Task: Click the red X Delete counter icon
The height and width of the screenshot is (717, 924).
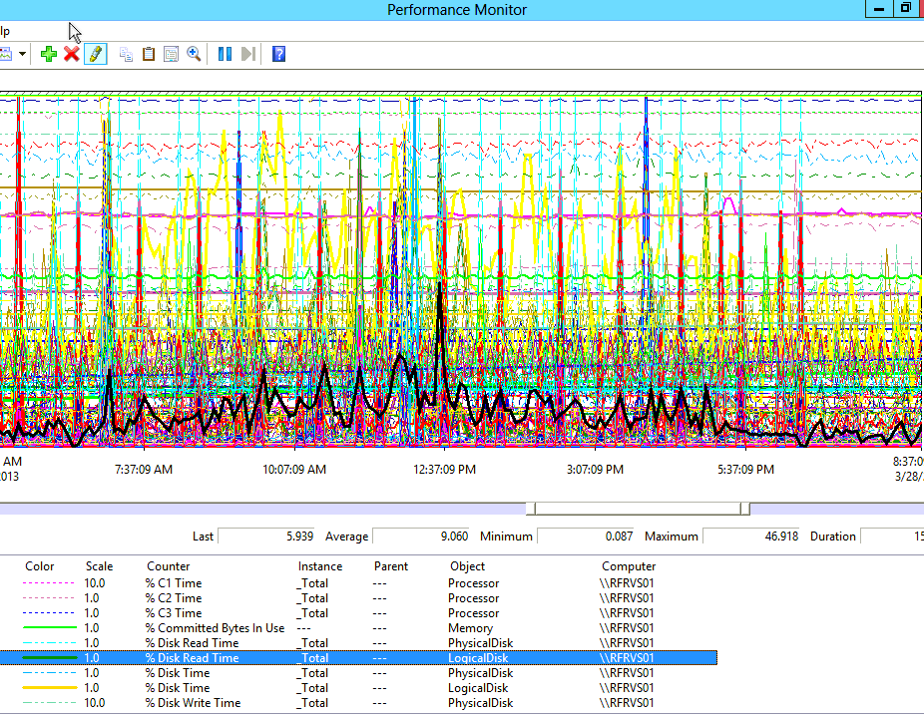Action: [72, 54]
